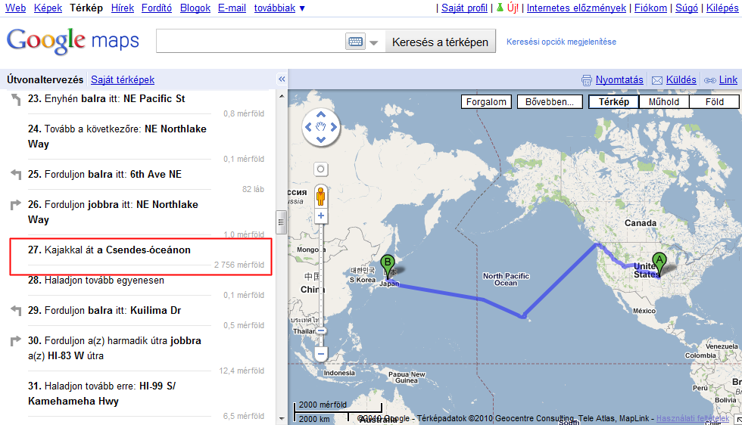
Task: Click the Küldés send link
Action: point(681,80)
